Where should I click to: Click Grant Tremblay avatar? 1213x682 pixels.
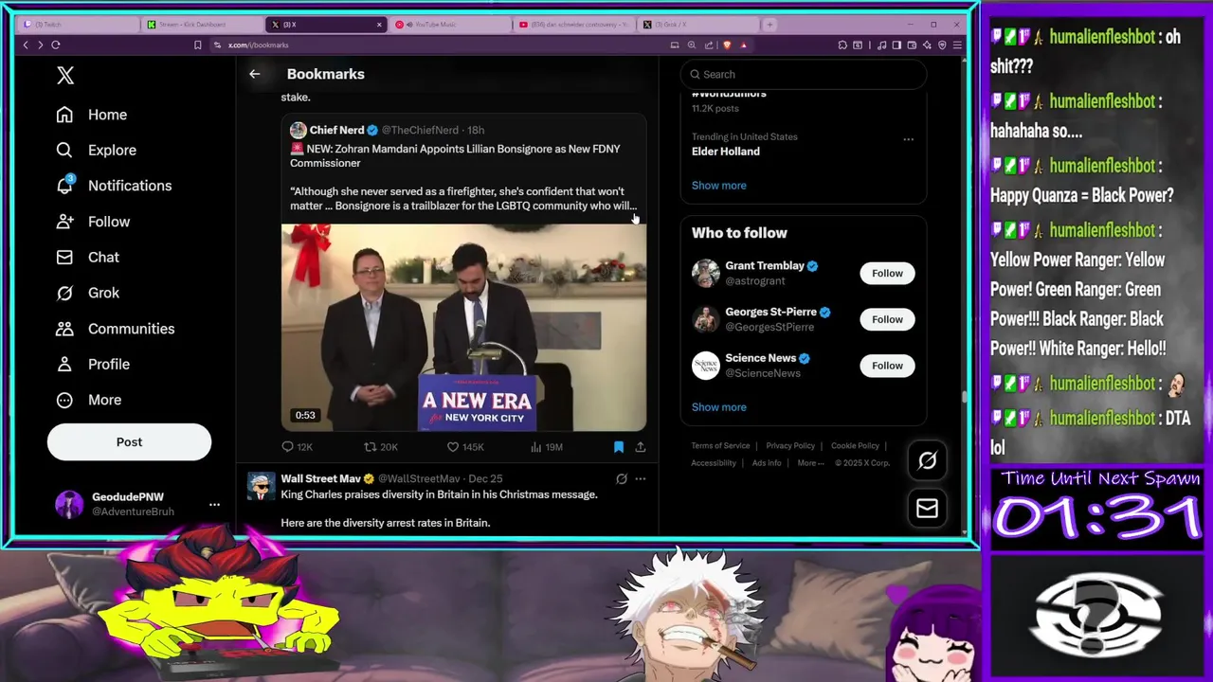tap(706, 273)
